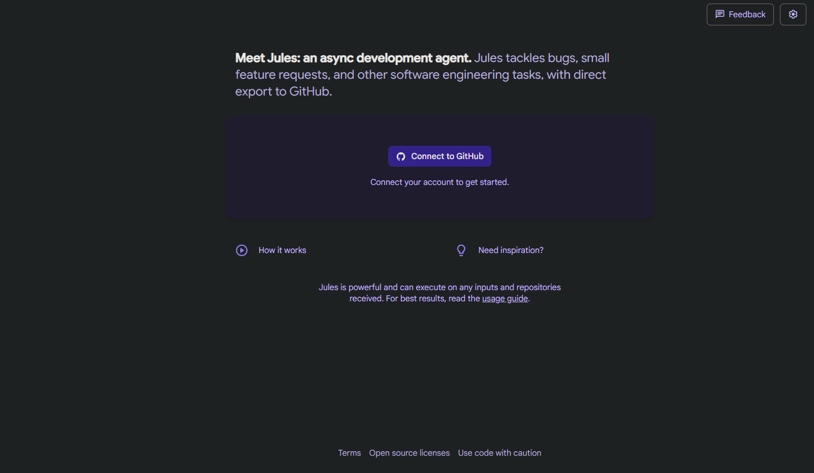Open settings with the gear icon
The width and height of the screenshot is (814, 473).
click(793, 14)
